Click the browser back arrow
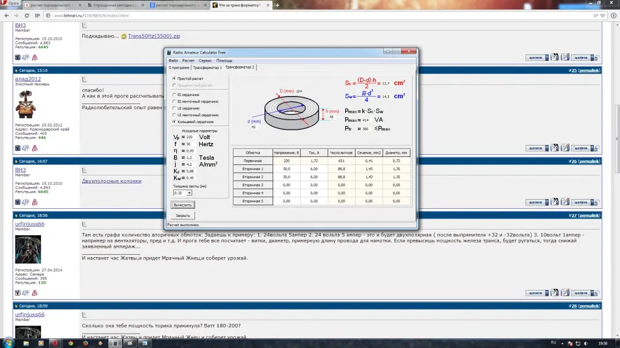 tap(7, 16)
